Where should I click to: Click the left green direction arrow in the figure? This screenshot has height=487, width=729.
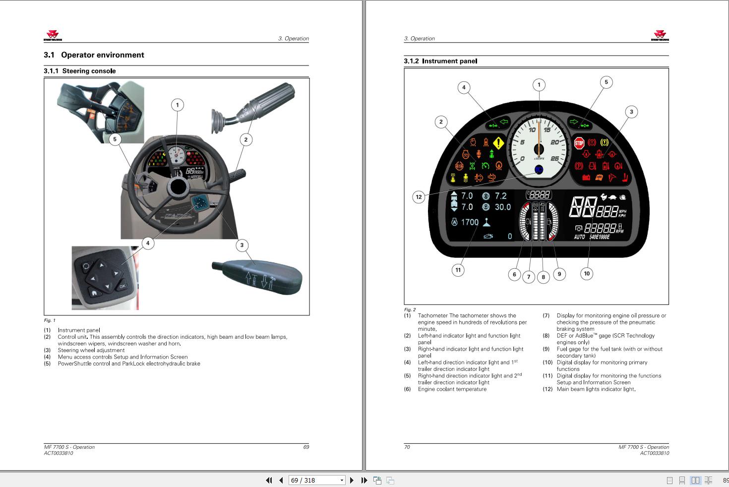coord(504,121)
